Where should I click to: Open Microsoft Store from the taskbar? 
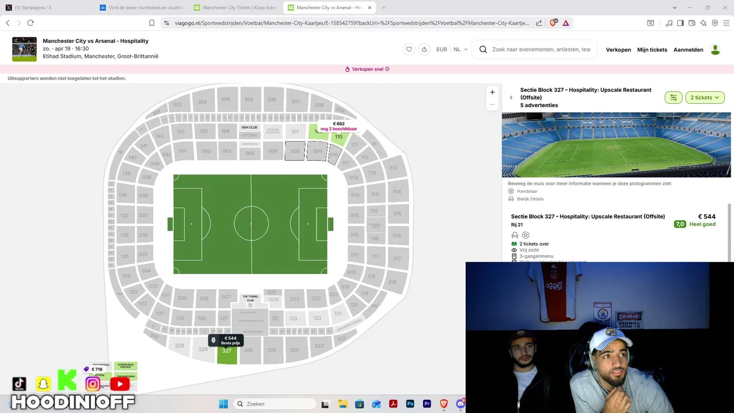[359, 404]
